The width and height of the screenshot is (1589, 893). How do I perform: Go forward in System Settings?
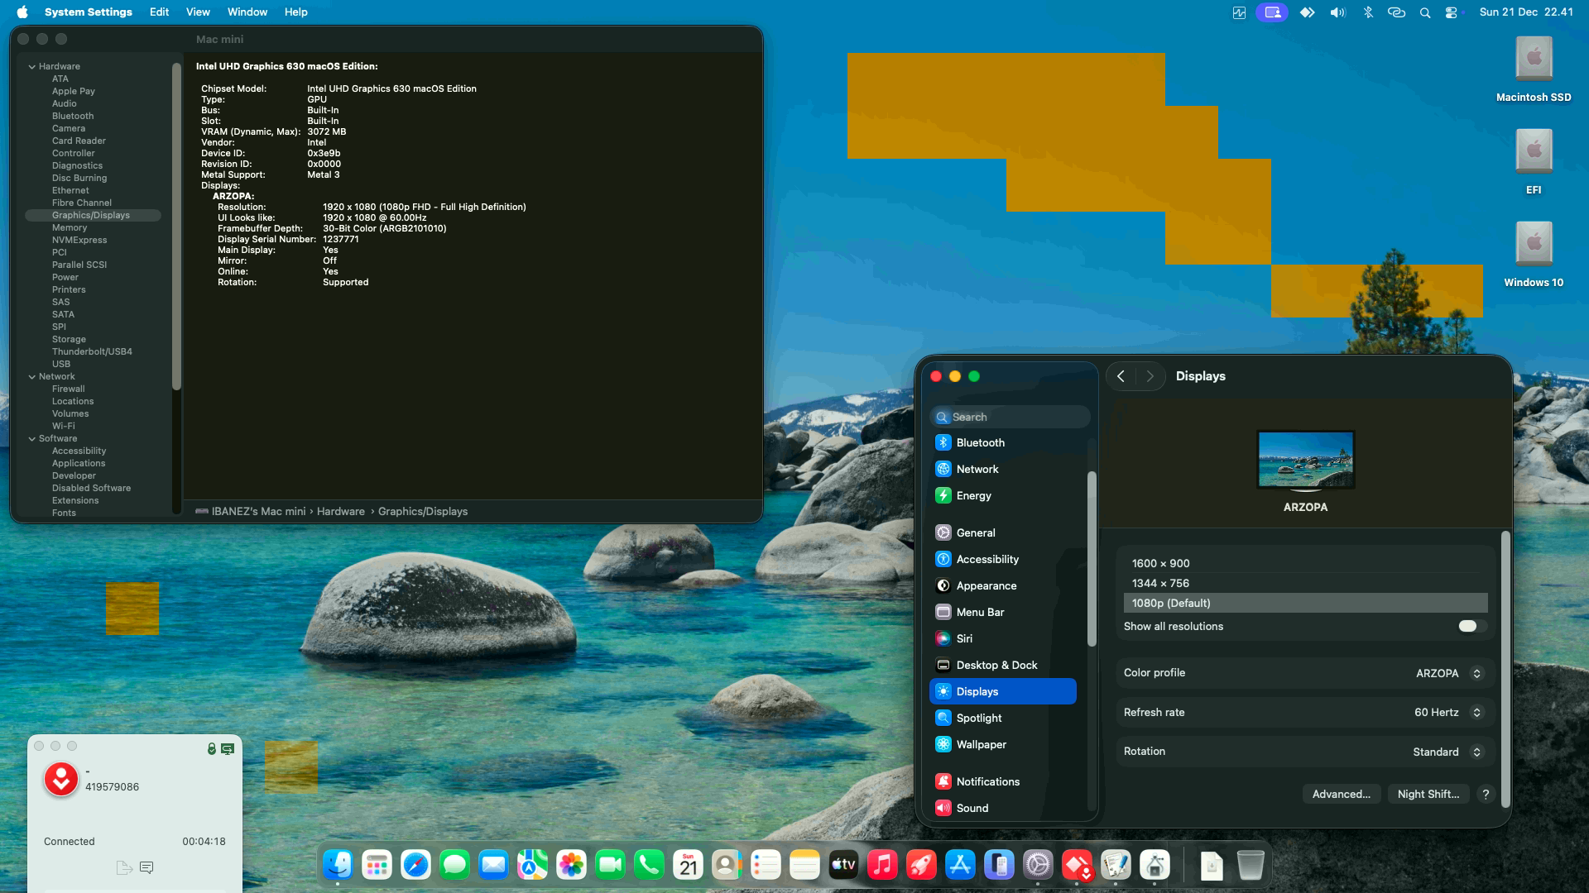pos(1150,376)
